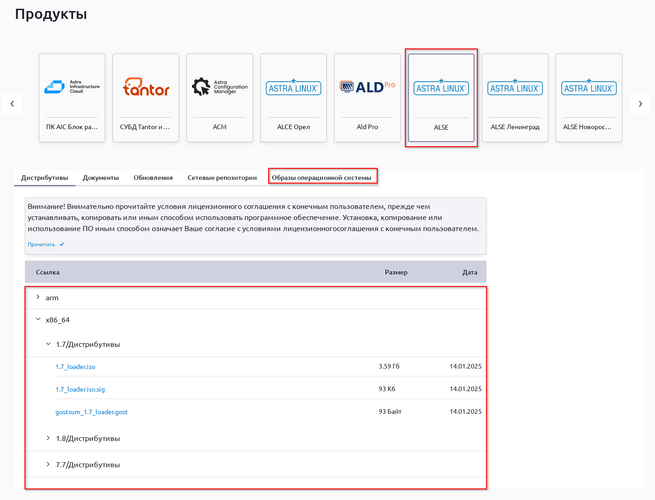Click the Astra Infrastructure Cloud product logo

72,87
